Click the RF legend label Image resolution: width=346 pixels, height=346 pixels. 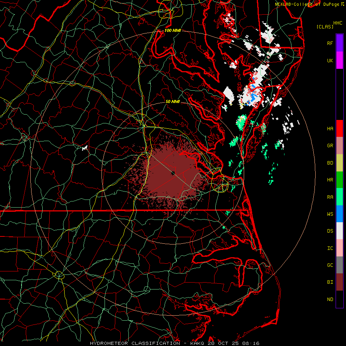(x=330, y=43)
